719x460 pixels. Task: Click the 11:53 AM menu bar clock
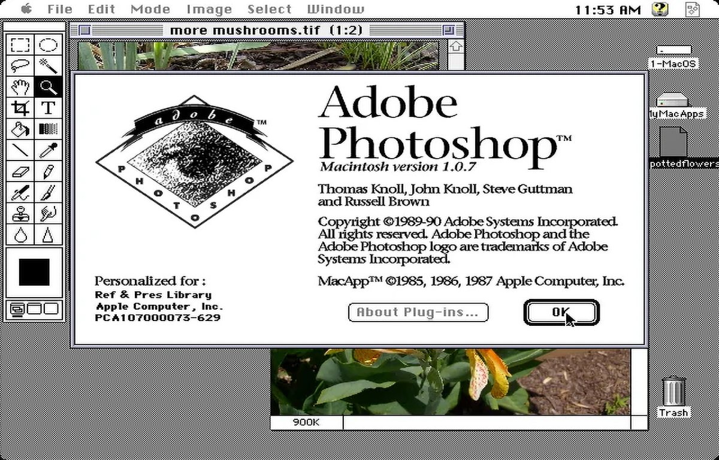coord(609,10)
